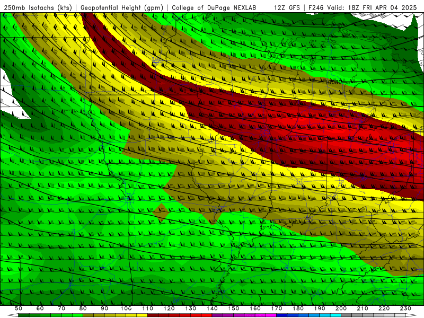The width and height of the screenshot is (424, 318).
Task: Click the "250mb Isotachs (kts)" title text
Action: click(38, 7)
